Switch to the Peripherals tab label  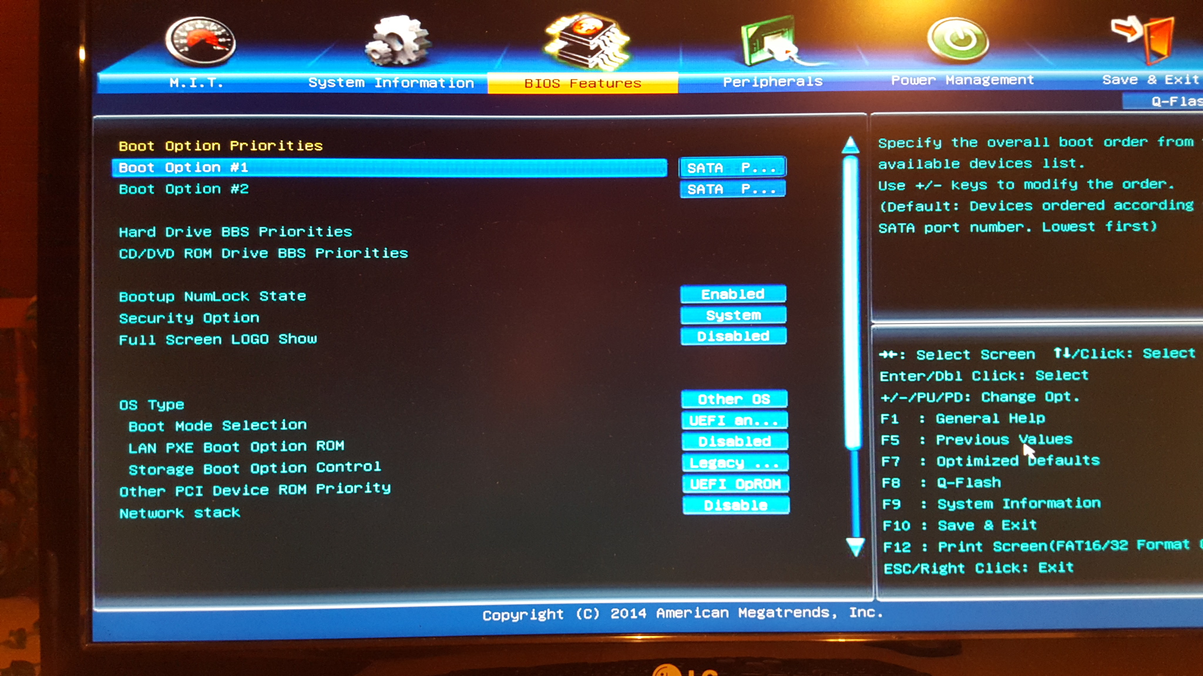[x=772, y=82]
